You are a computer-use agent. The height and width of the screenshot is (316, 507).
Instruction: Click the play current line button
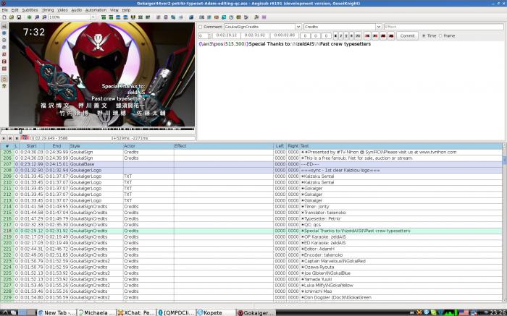[10, 138]
